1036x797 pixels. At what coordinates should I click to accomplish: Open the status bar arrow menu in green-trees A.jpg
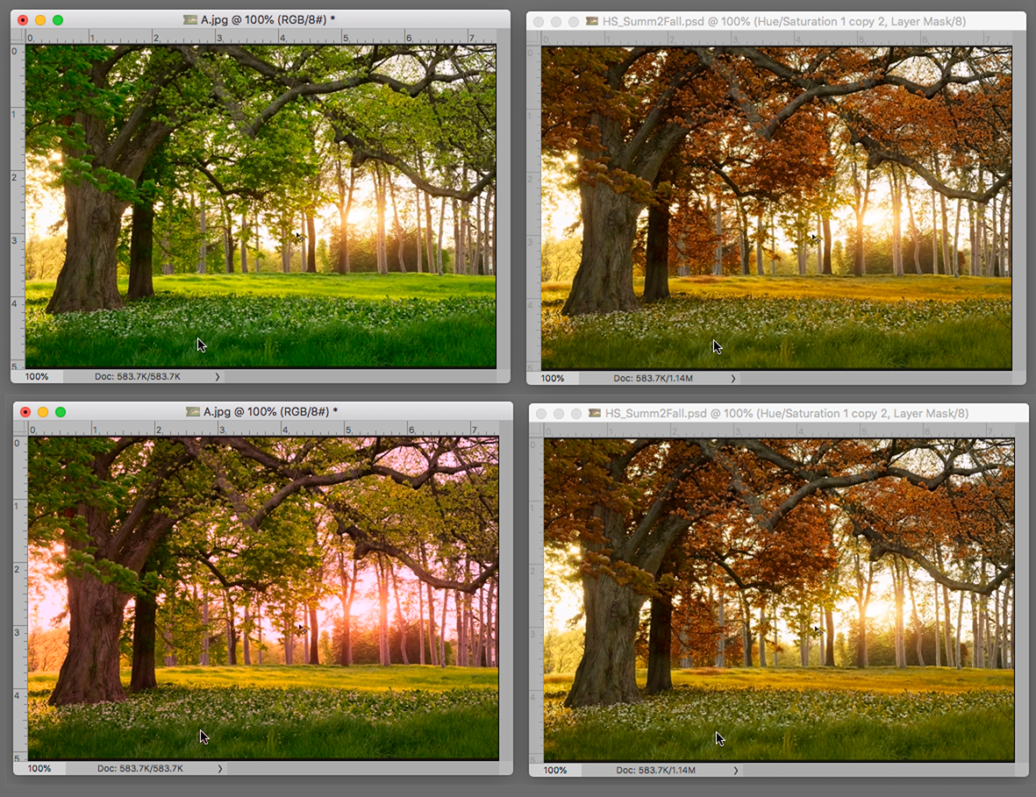click(218, 377)
